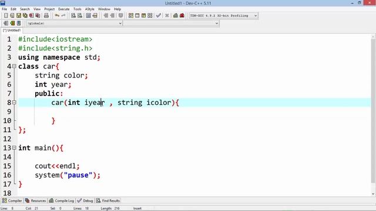Click the vertical scrollbar thumb
The width and height of the screenshot is (376, 211).
point(373,111)
